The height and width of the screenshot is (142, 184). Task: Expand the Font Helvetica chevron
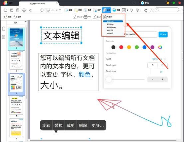pyautogui.click(x=165, y=59)
